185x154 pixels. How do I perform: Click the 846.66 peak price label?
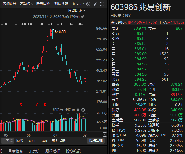click(x=60, y=31)
